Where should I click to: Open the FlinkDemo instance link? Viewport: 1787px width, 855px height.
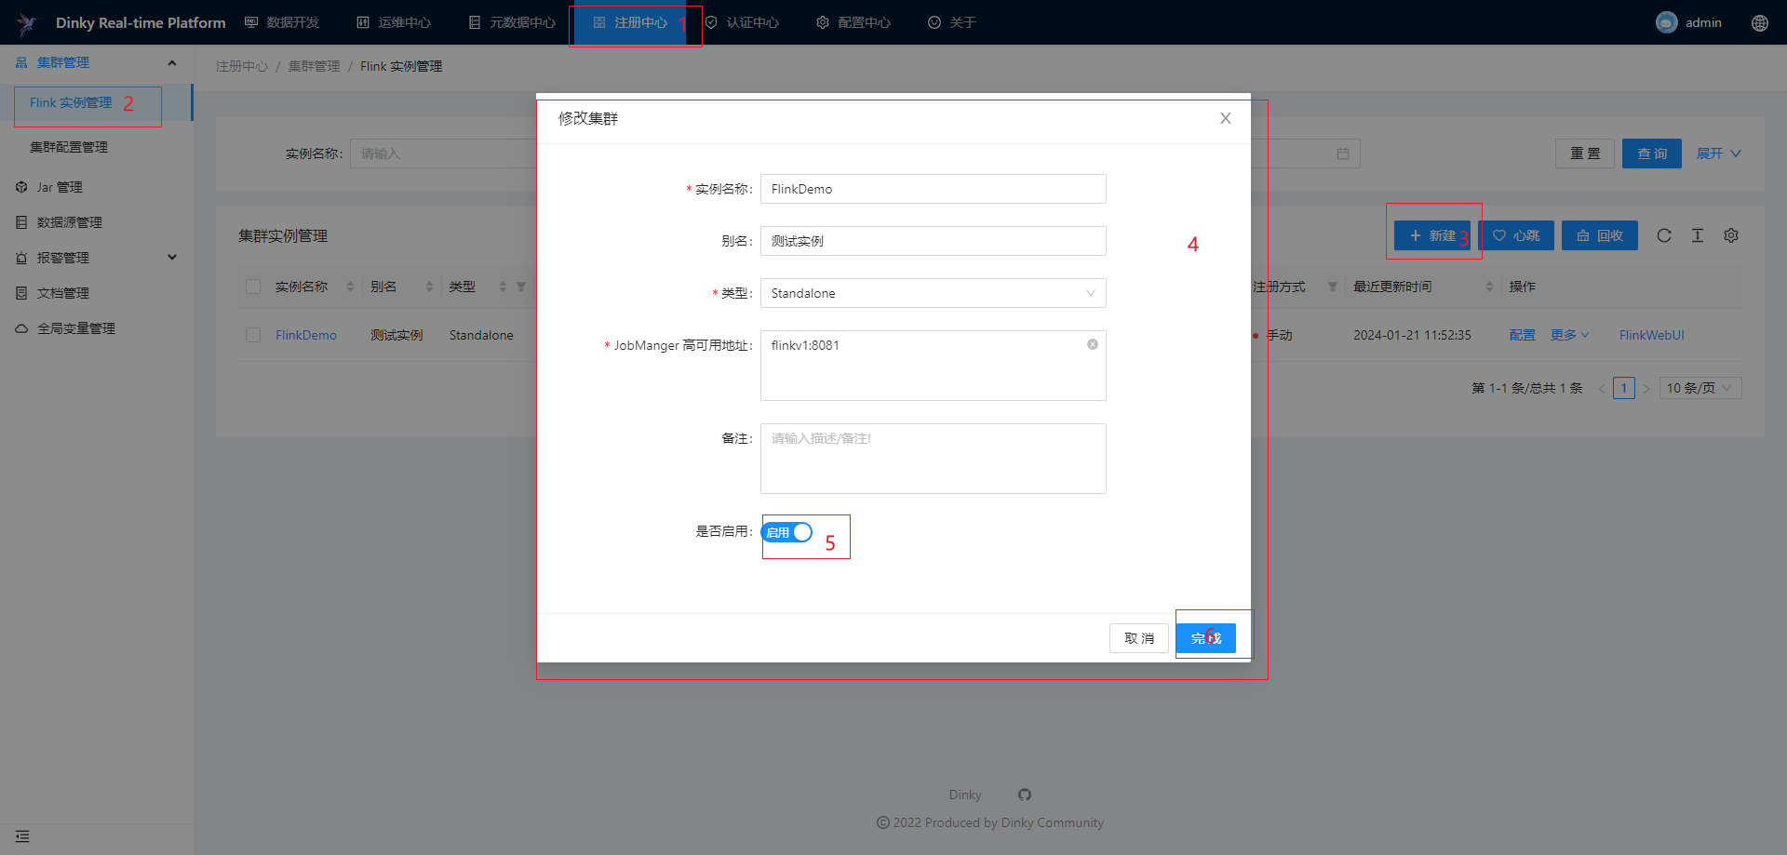306,335
